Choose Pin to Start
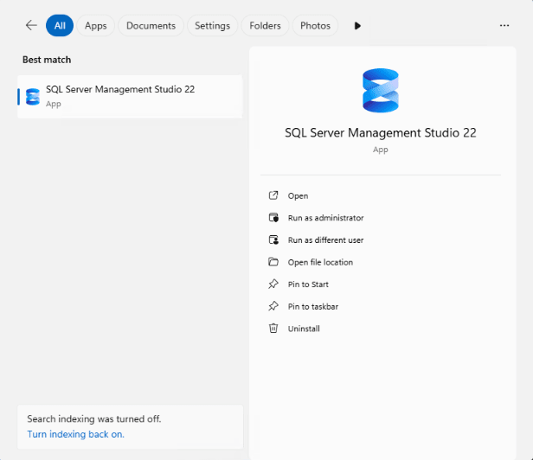This screenshot has width=533, height=460. 308,284
